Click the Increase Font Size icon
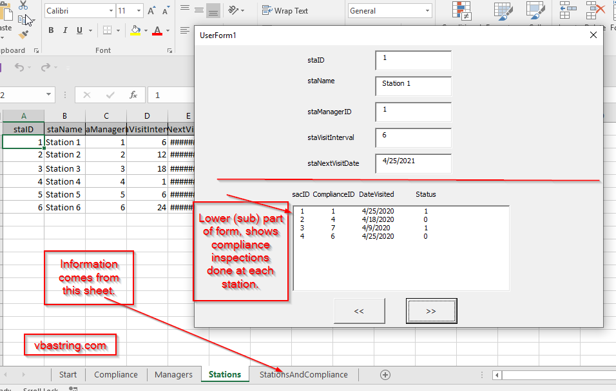Screen dimensions: 616x391 [x=151, y=11]
